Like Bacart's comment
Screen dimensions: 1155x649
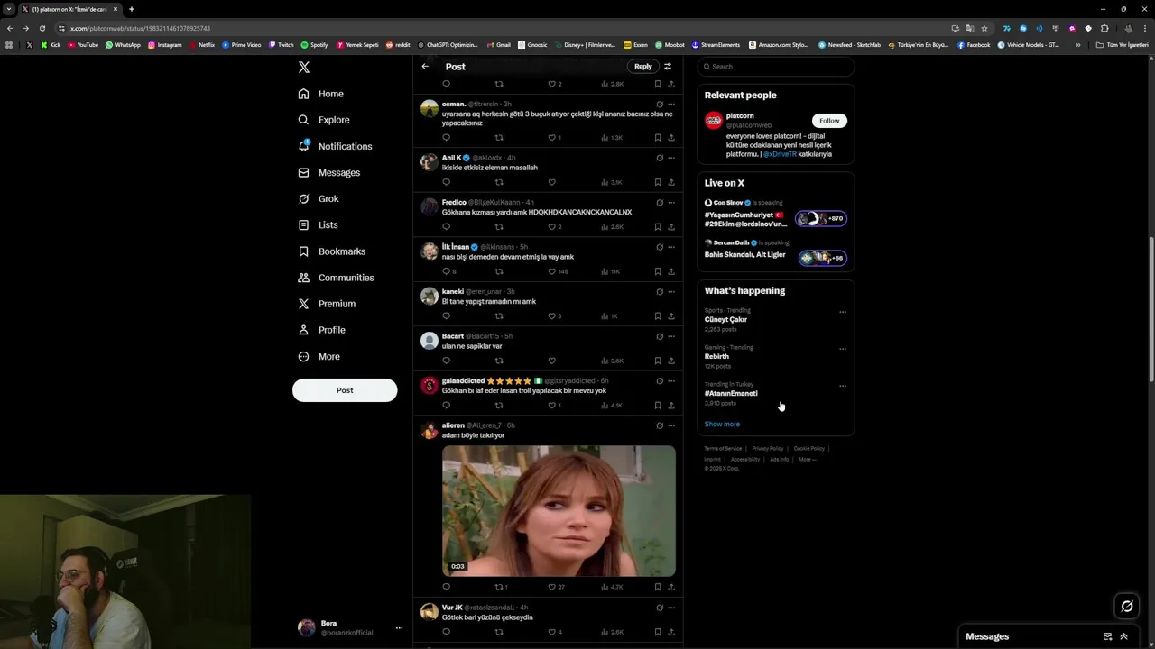tap(552, 361)
